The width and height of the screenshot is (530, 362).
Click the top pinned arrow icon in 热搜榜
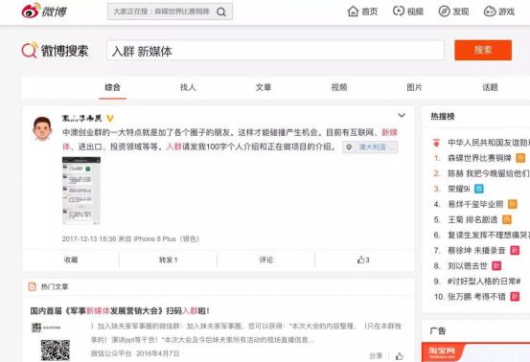436,143
